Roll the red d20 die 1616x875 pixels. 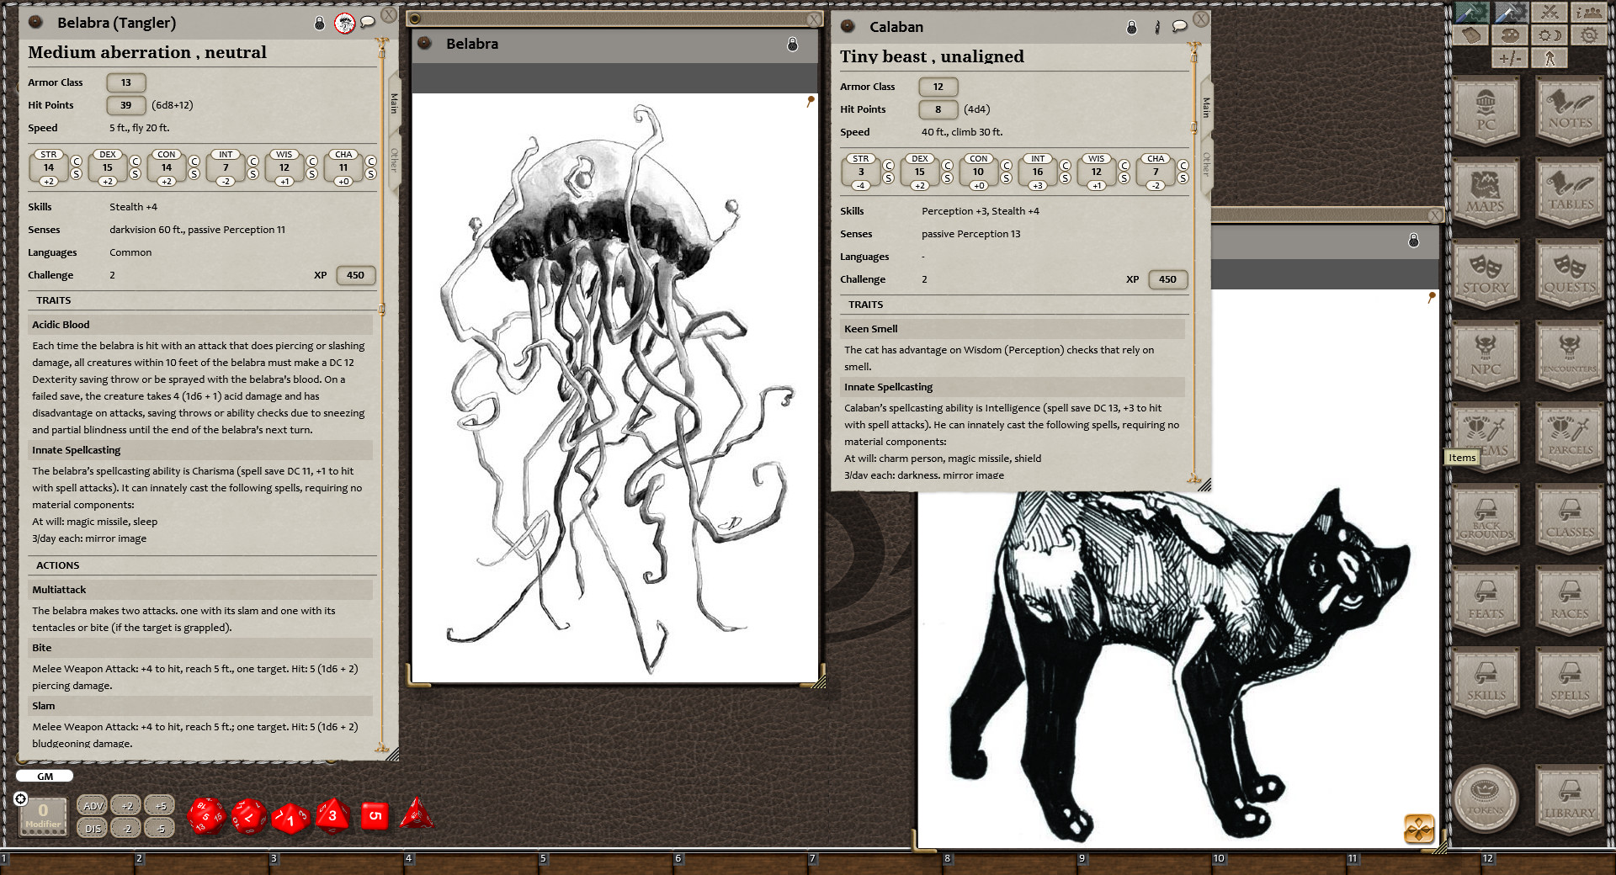point(207,816)
